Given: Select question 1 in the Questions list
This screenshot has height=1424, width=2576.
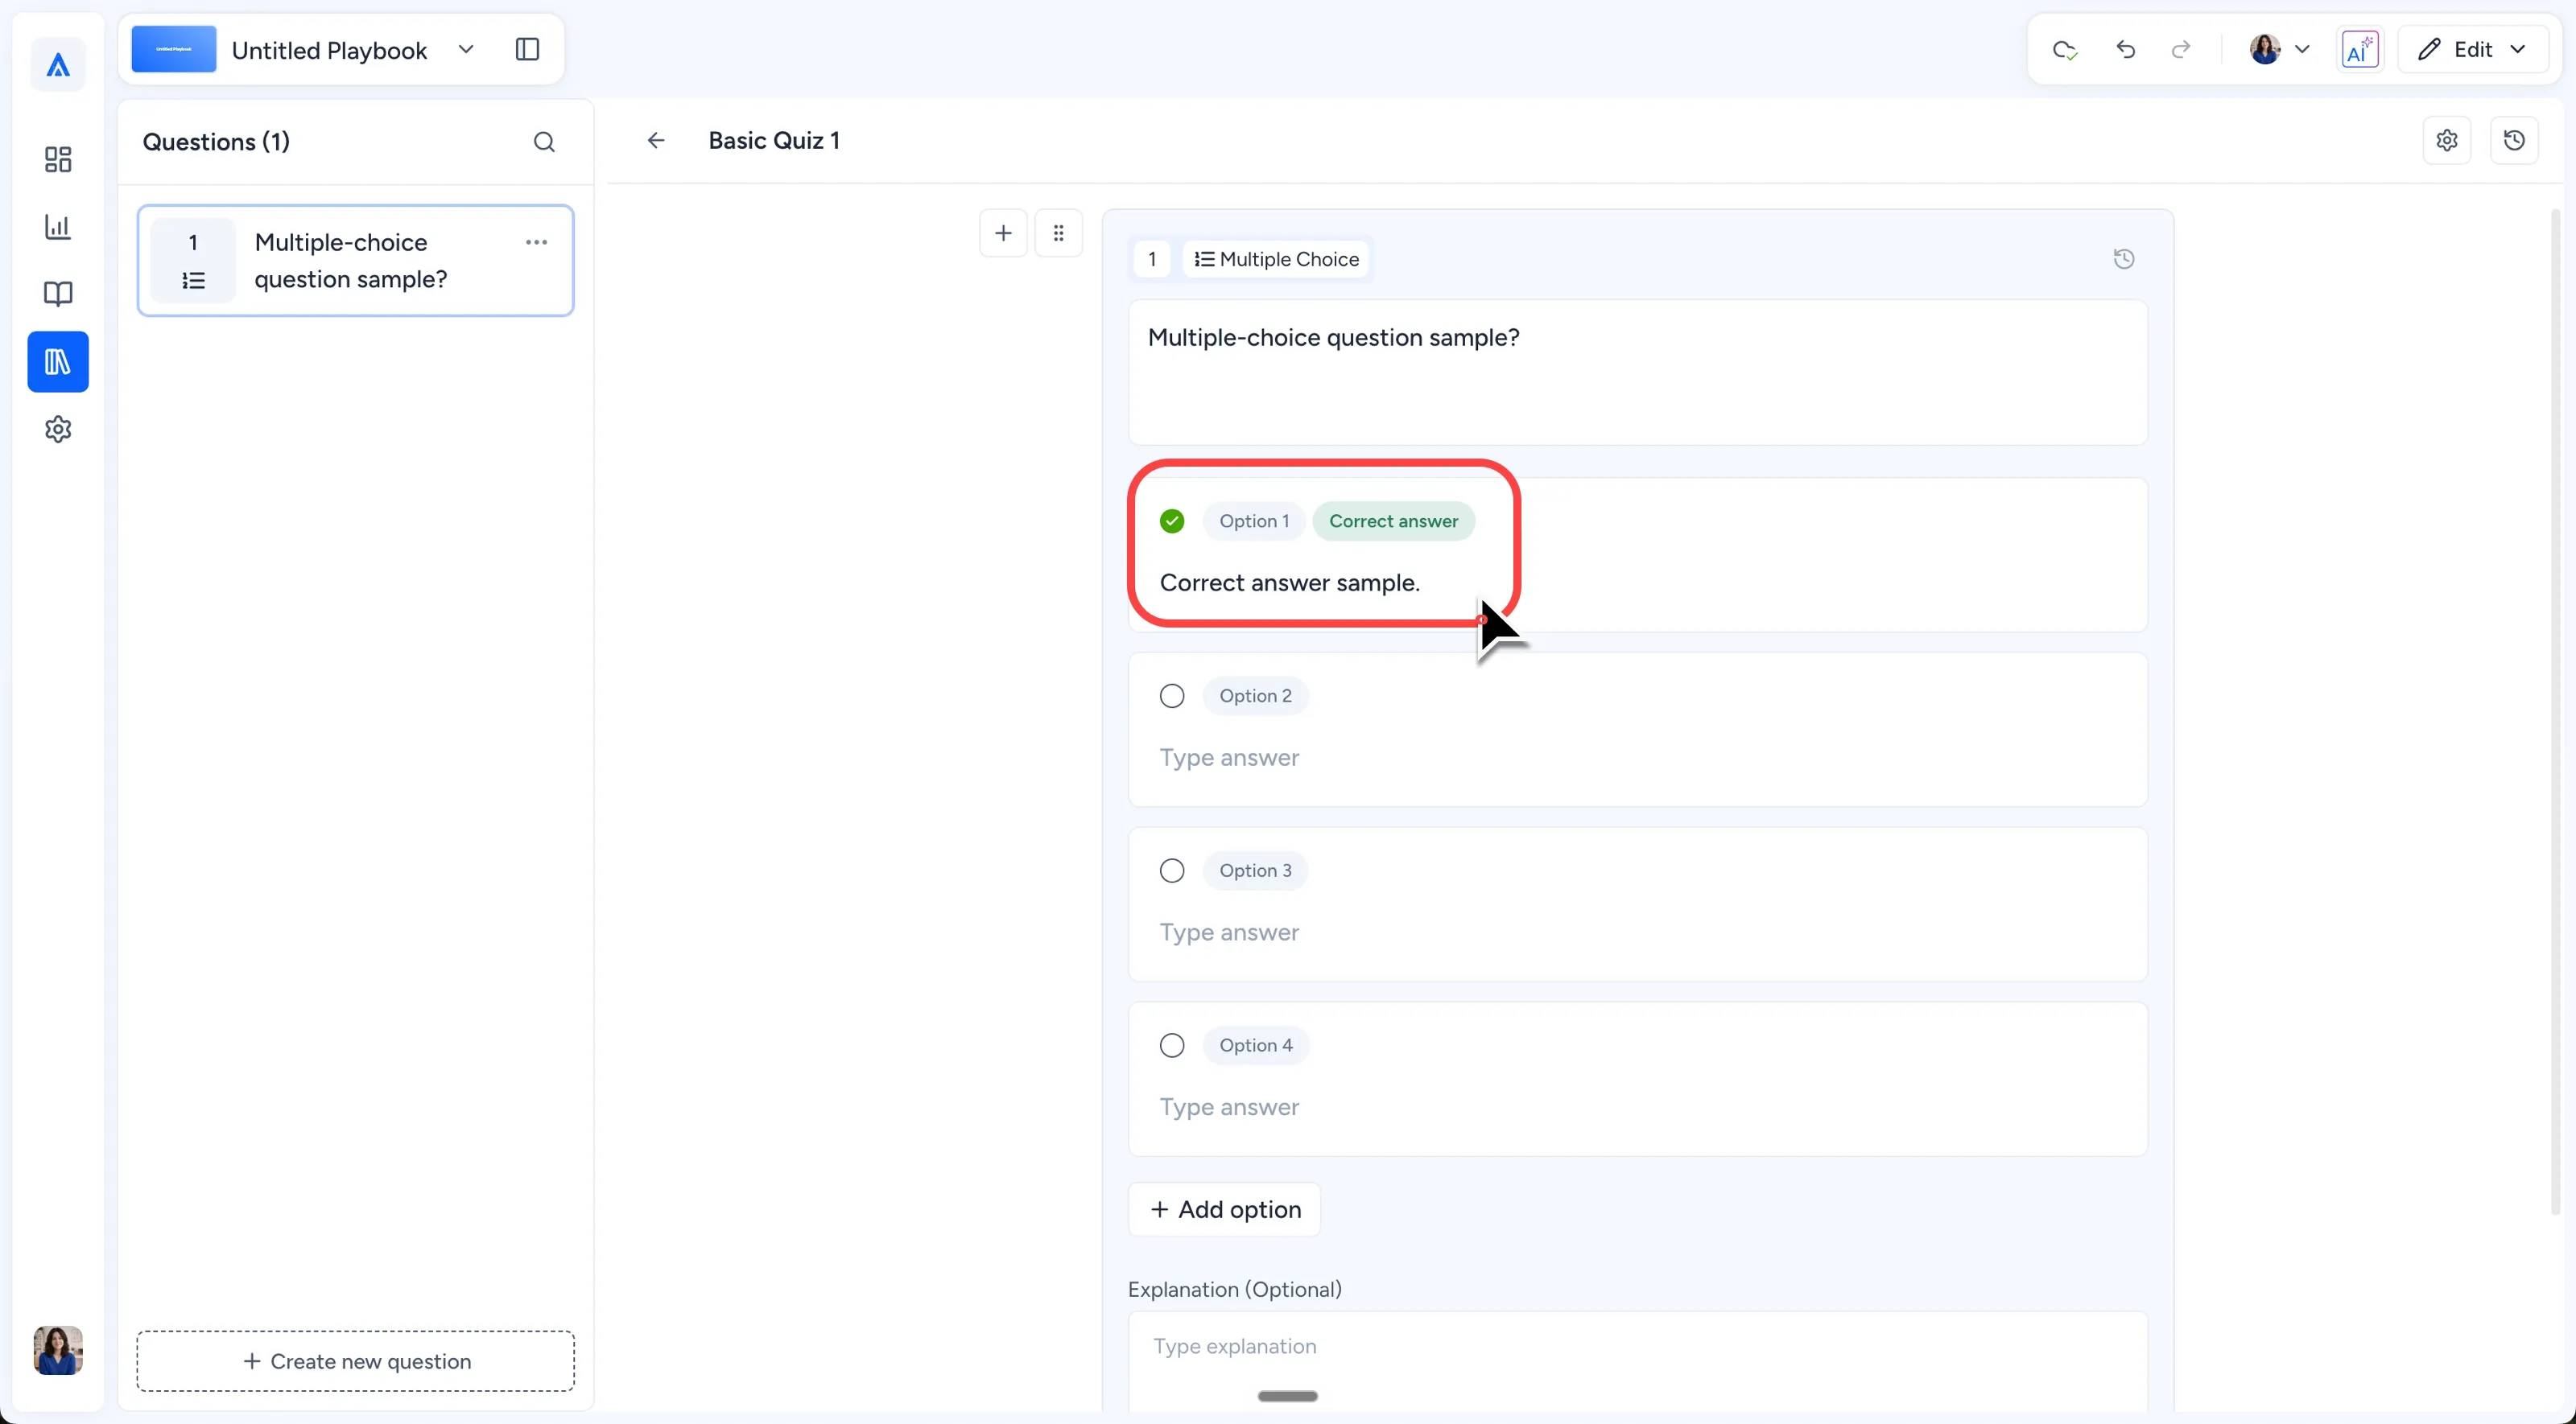Looking at the screenshot, I should 355,261.
